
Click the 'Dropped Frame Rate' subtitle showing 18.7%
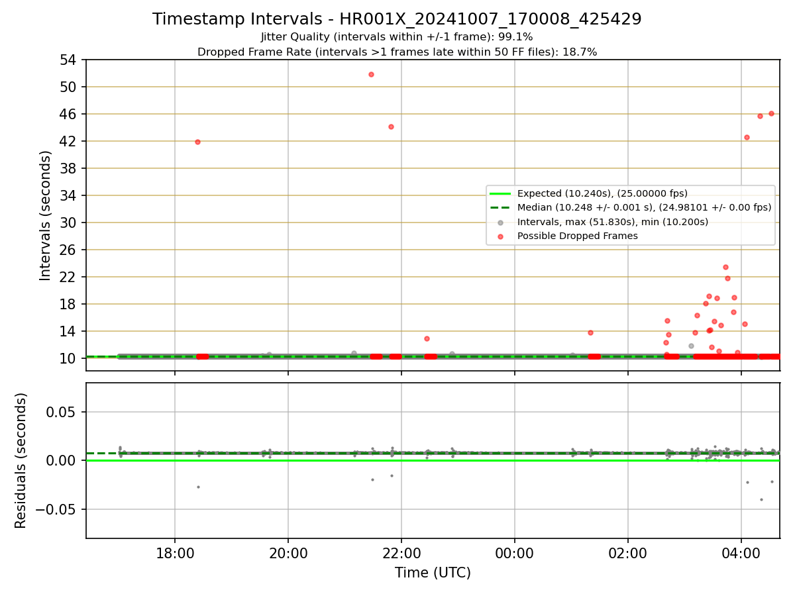tap(397, 52)
